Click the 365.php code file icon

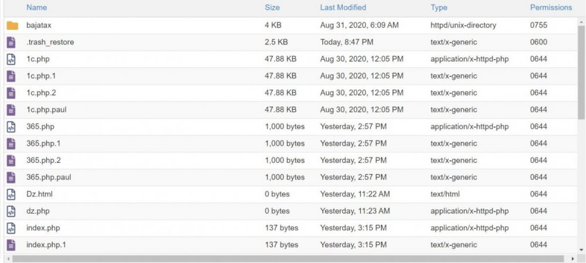(x=11, y=127)
